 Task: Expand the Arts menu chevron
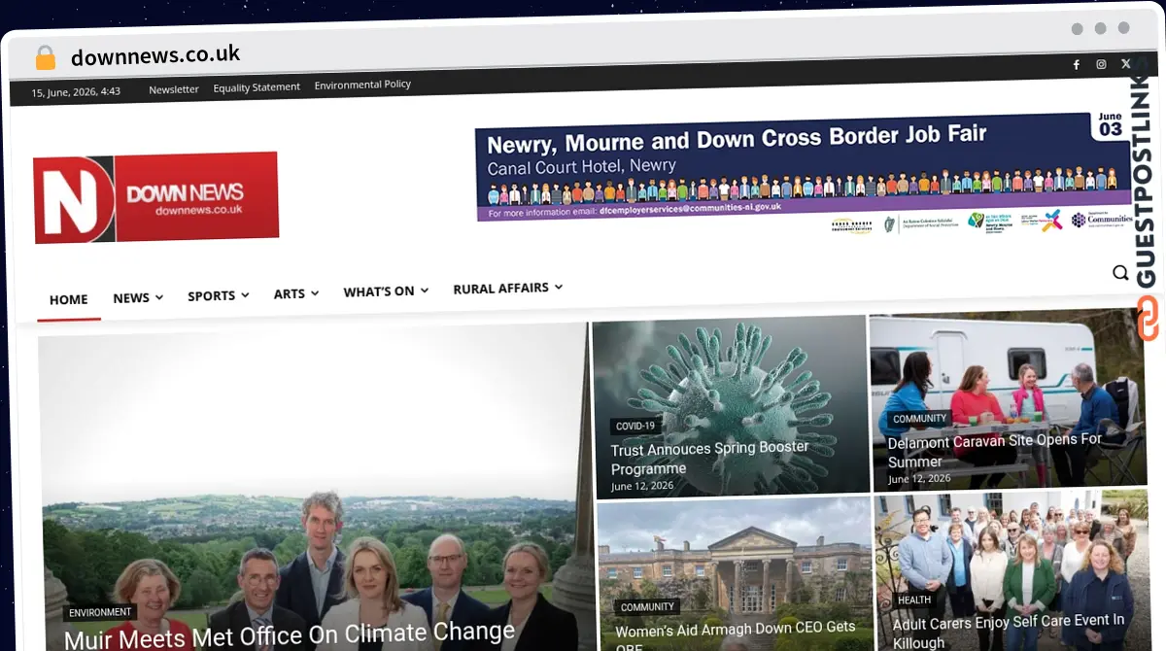(x=315, y=293)
